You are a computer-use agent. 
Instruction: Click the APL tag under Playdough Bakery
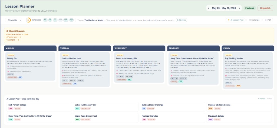[x=210, y=119]
